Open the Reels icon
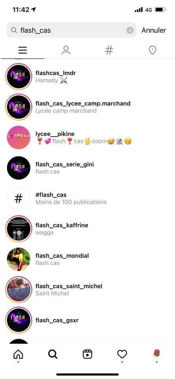This screenshot has height=379, width=175. pos(87,354)
